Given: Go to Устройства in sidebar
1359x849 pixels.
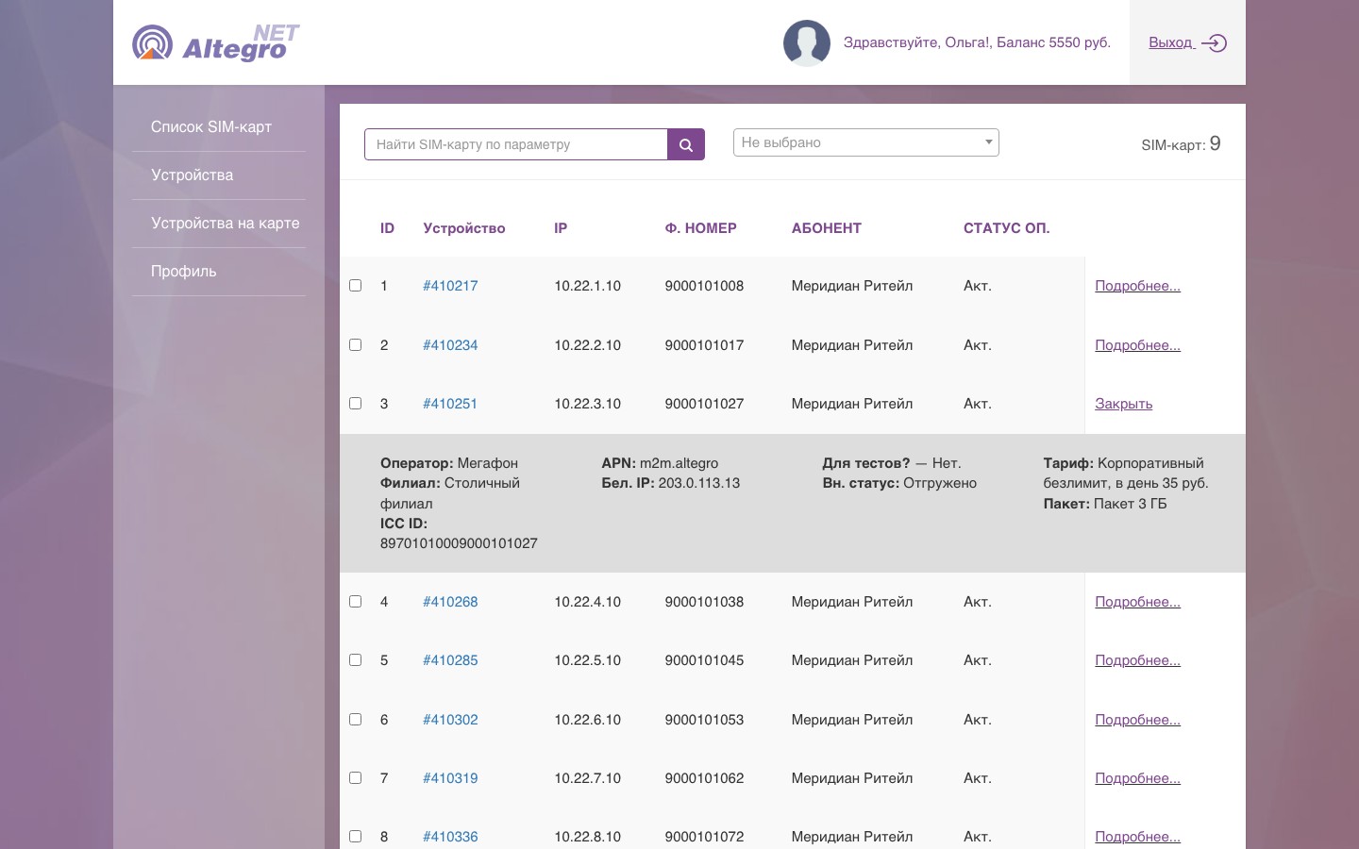Looking at the screenshot, I should pyautogui.click(x=193, y=175).
